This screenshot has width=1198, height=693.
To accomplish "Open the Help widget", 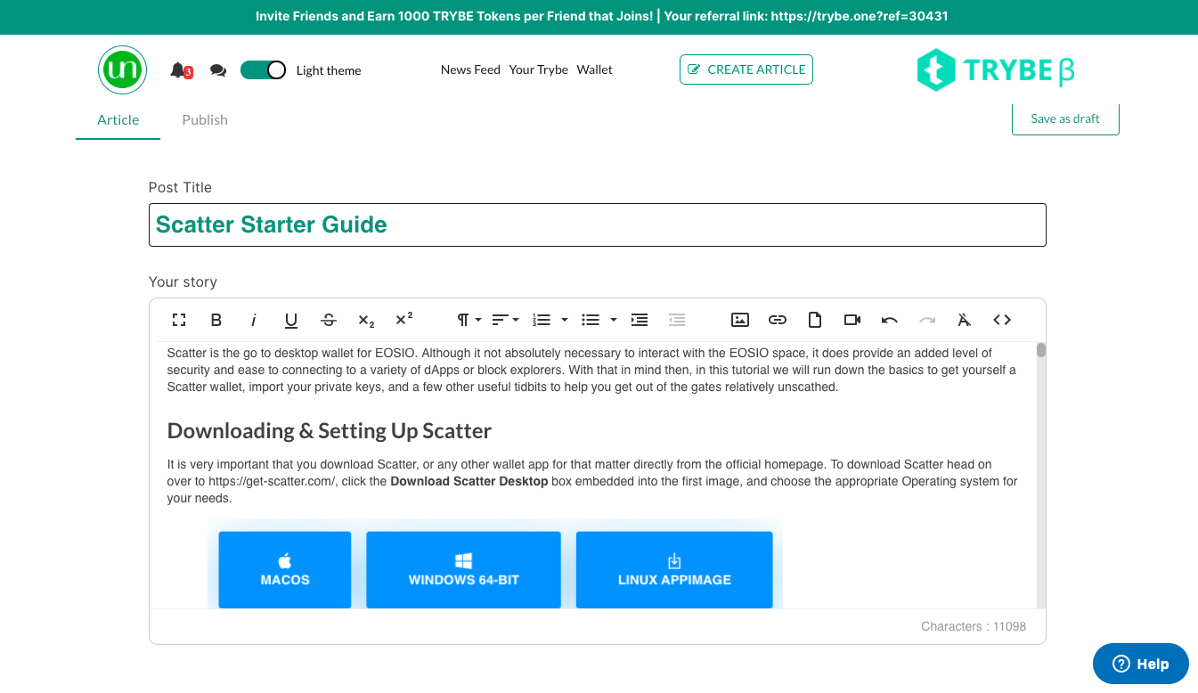I will [1141, 664].
